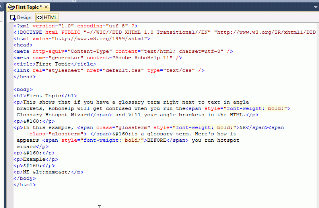The height and width of the screenshot is (208, 319).
Task: Click the Design view pencil icon
Action: pyautogui.click(x=13, y=18)
